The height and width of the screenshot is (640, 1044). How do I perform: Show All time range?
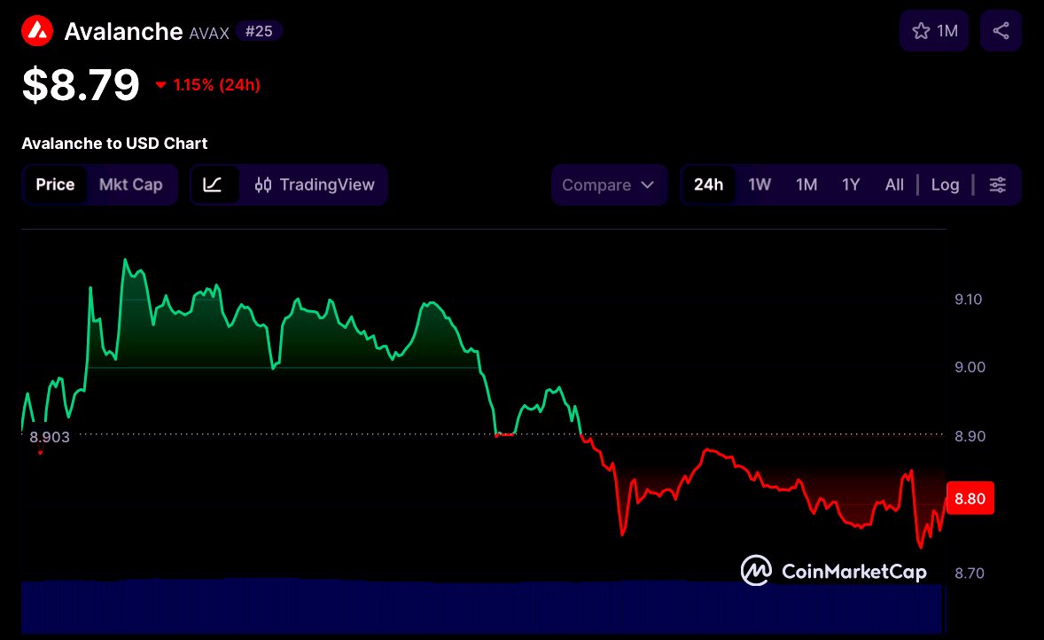(x=894, y=184)
